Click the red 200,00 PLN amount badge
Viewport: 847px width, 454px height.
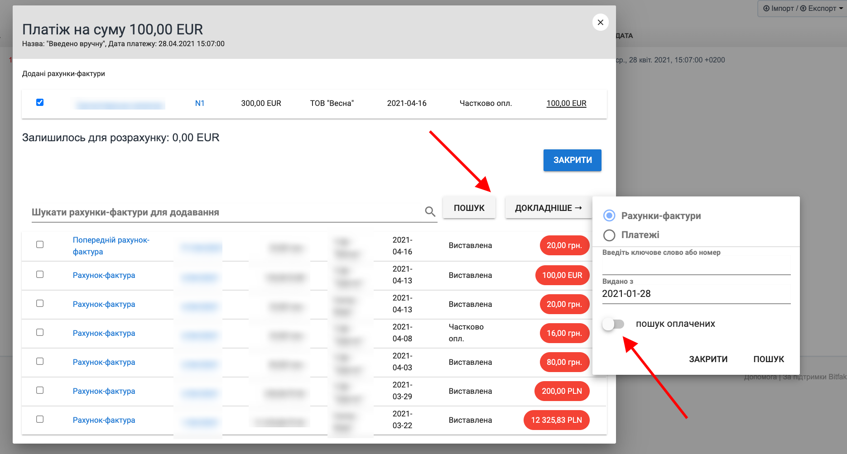[562, 391]
